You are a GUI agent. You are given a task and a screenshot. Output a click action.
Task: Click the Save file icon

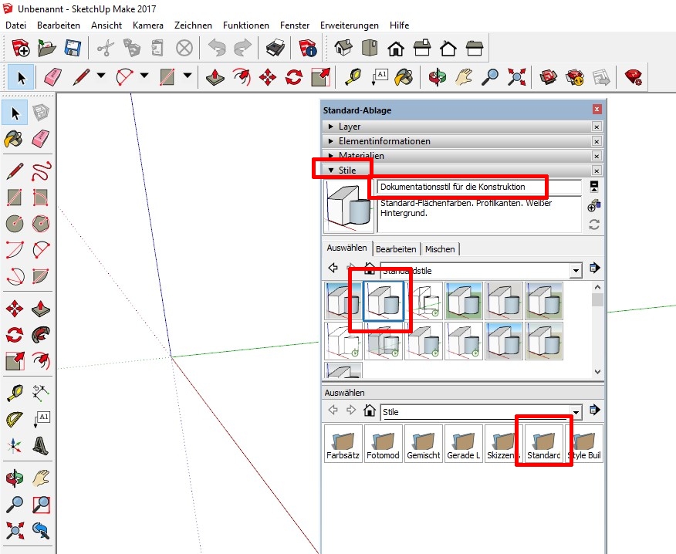73,48
